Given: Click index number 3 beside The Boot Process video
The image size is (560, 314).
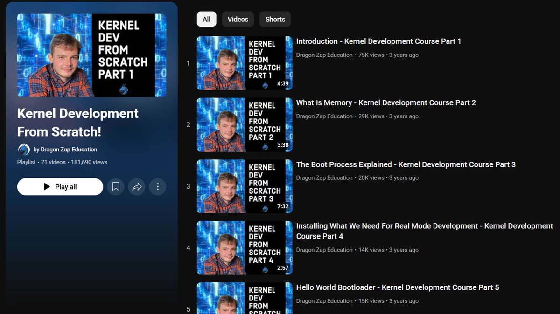Looking at the screenshot, I should pyautogui.click(x=188, y=186).
